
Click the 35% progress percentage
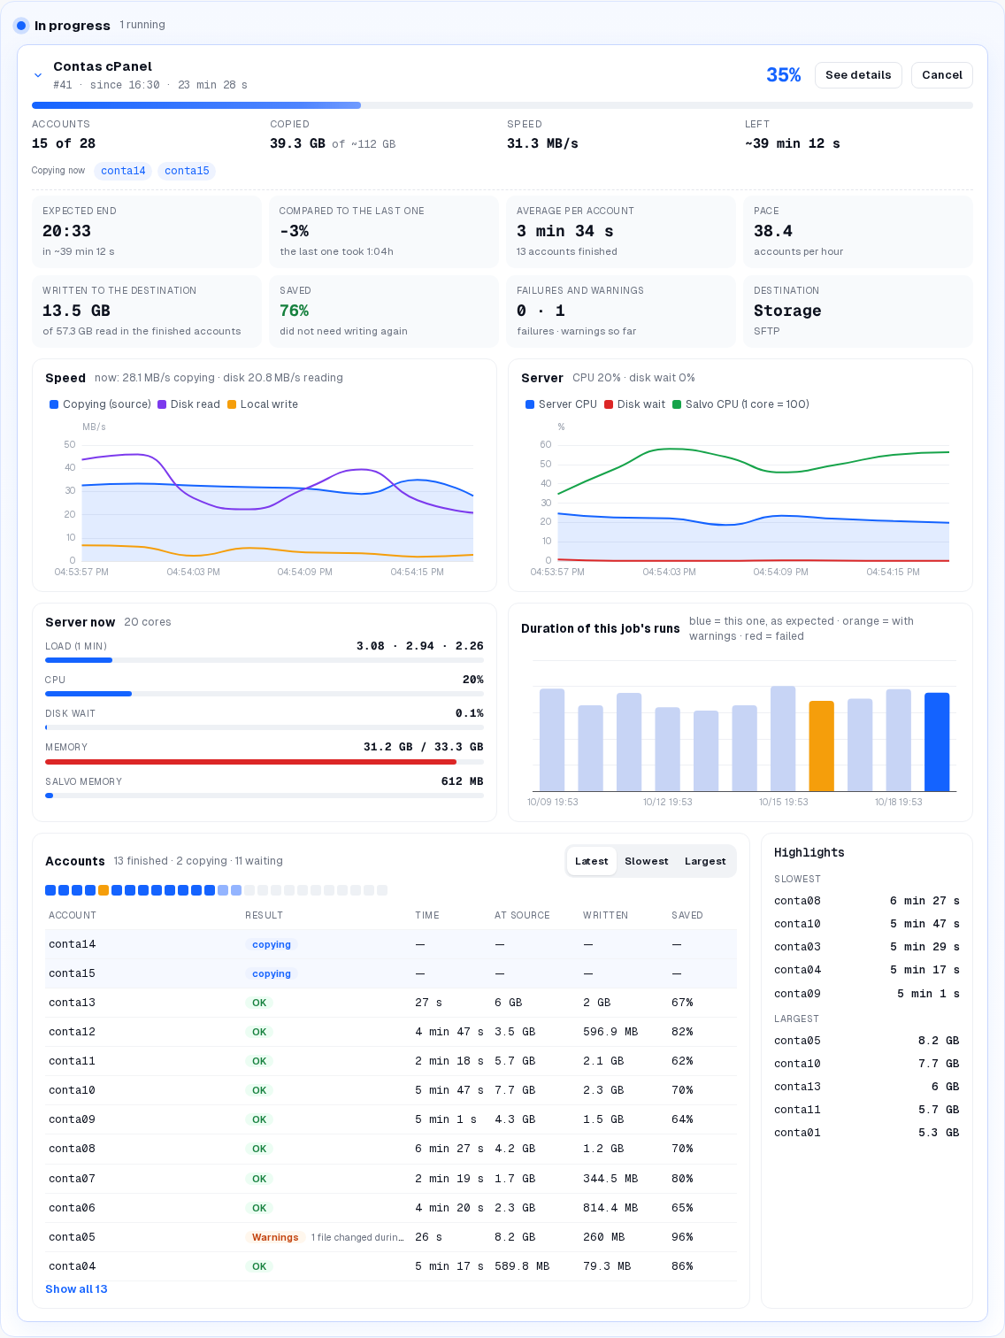(x=784, y=75)
